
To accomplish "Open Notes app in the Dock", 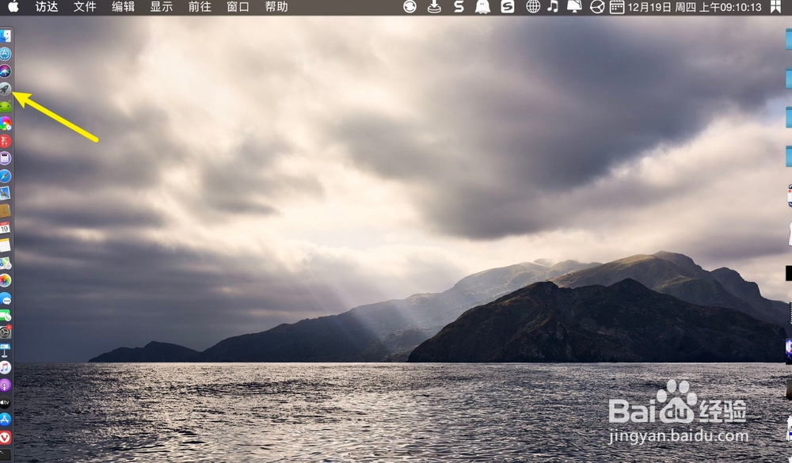I will pos(5,245).
